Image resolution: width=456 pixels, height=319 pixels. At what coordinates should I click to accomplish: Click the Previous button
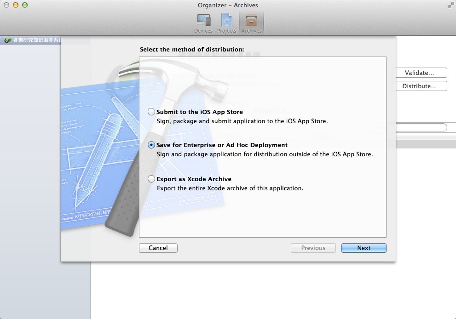(x=313, y=248)
